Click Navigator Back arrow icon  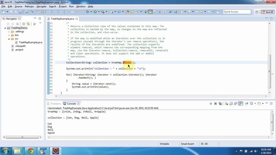click(x=8, y=24)
